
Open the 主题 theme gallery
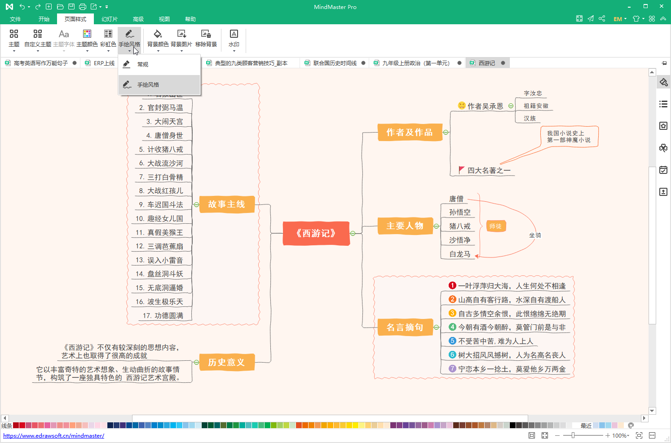click(x=14, y=40)
